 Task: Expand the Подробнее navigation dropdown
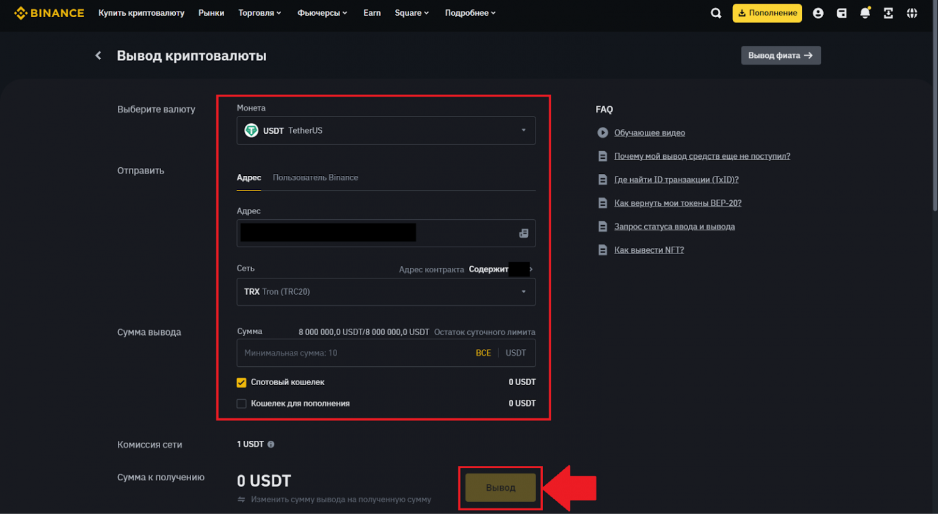470,12
